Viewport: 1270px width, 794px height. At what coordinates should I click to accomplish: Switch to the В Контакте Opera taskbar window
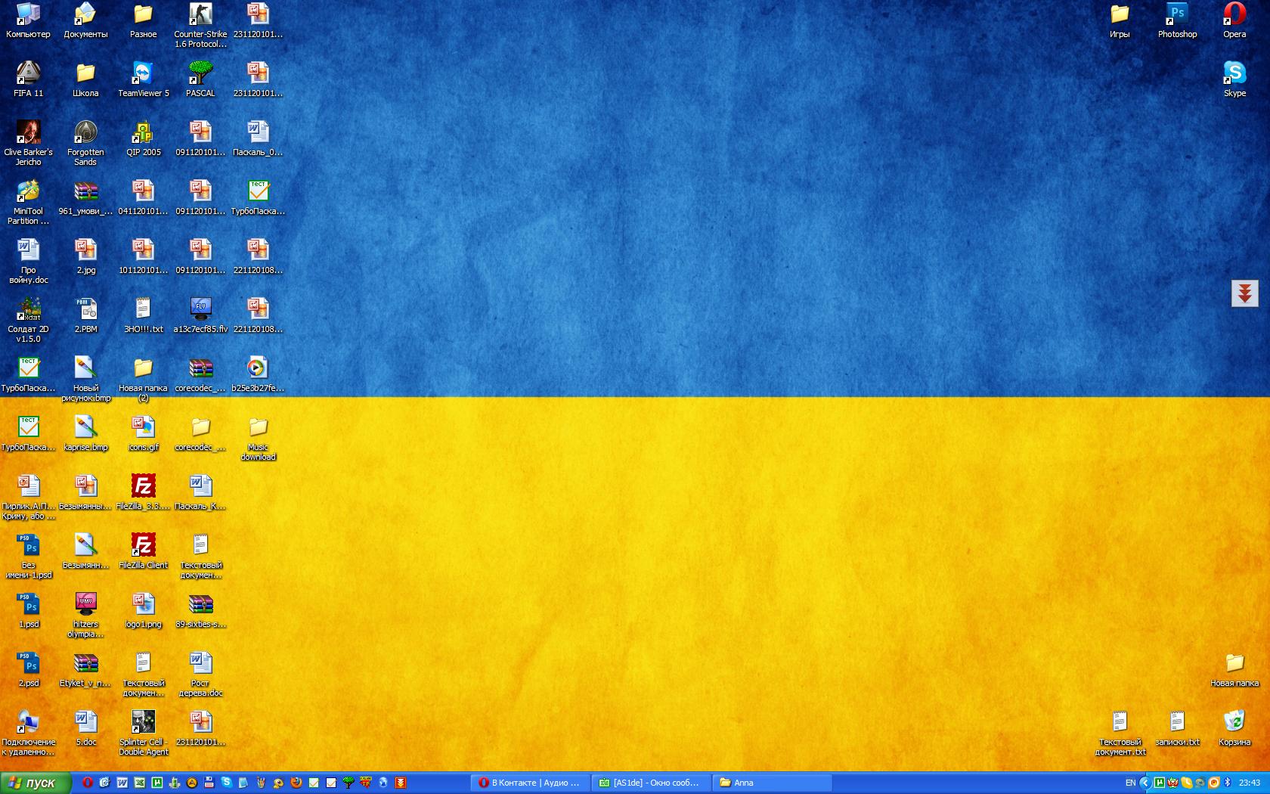(x=529, y=783)
